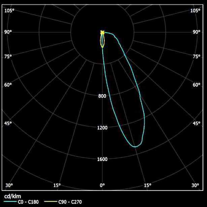Viewport: 207px width, 207px height.
Task: Click the 30° label in the left corner
Action: coord(9,185)
